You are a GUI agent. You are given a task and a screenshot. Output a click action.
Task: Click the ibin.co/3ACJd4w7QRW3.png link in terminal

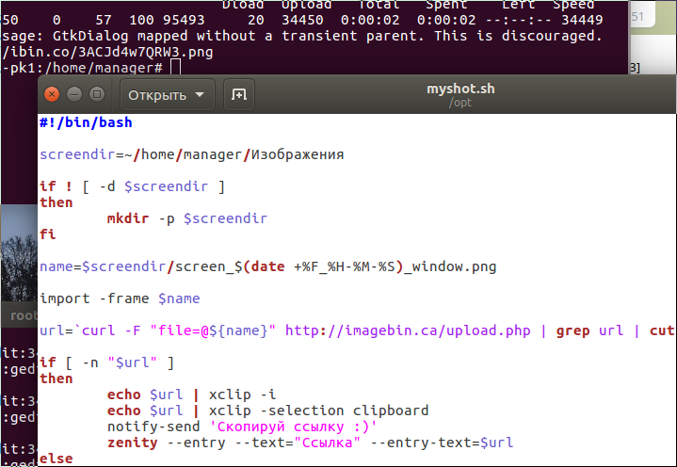click(107, 52)
